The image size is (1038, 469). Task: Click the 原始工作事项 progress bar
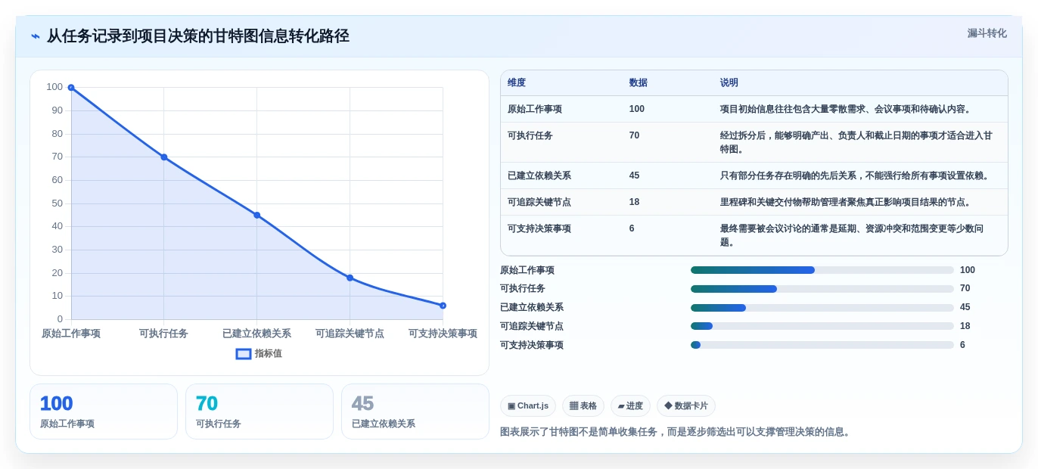click(822, 270)
